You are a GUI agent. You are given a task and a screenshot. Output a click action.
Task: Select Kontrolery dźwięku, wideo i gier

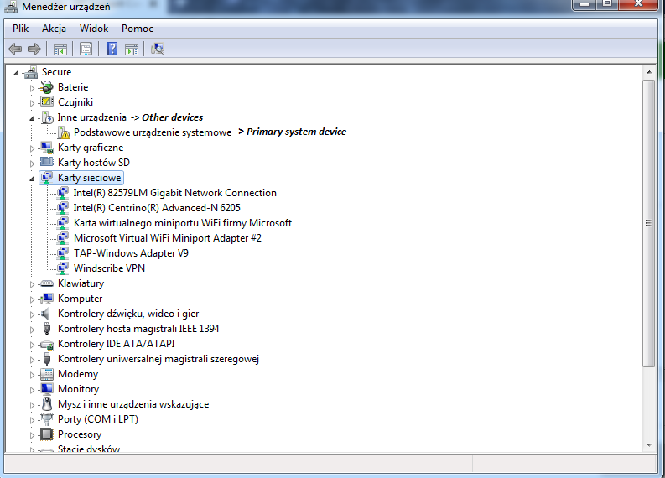point(128,314)
